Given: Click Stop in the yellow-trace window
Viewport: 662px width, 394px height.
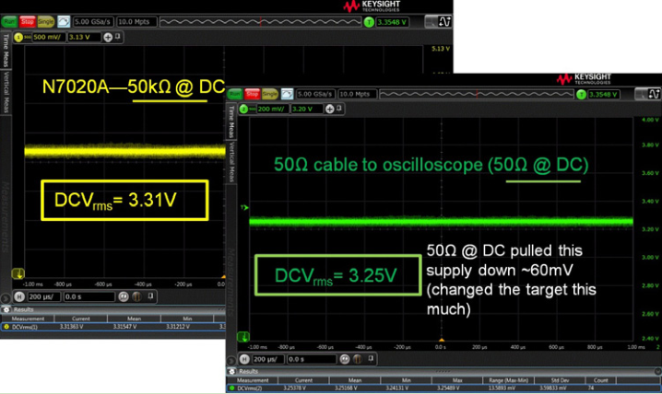Looking at the screenshot, I should click(28, 21).
